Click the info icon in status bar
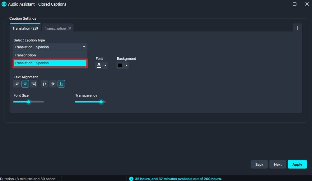Viewport: 312px width, 181px height. 131,179
